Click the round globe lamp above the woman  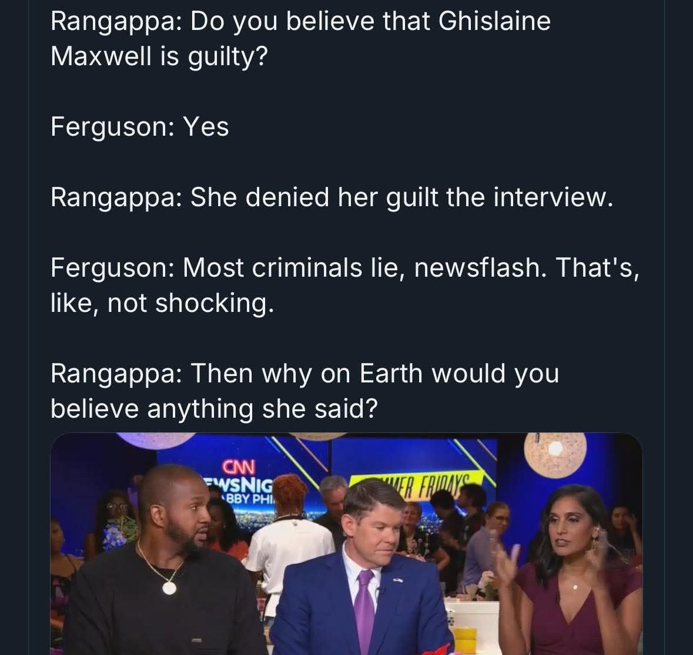(x=555, y=454)
